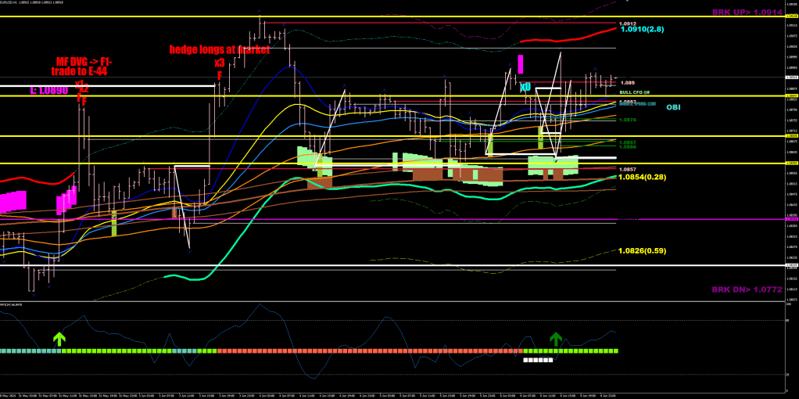Select the 'MF DVG -> F1- trade to E-44' note
Screen dimensions: 799x399
pyautogui.click(x=81, y=66)
